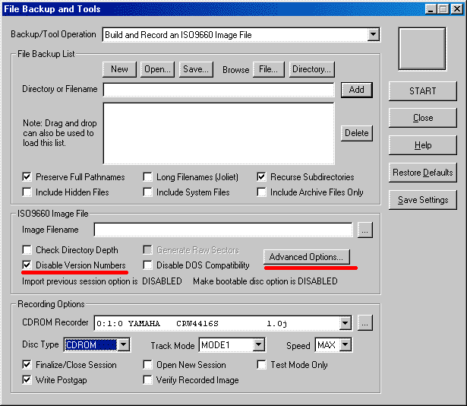The height and width of the screenshot is (406, 467).
Task: Click the Add button
Action: pos(356,90)
